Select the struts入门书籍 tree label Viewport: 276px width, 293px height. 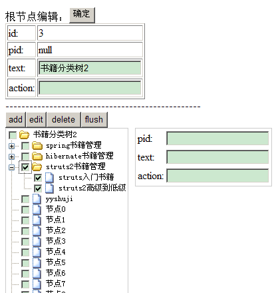[x=86, y=177]
